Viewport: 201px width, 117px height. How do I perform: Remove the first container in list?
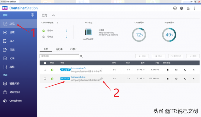[x=193, y=70]
